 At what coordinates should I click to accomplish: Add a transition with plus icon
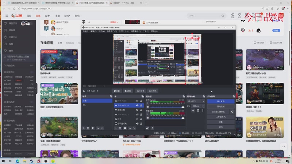[x=193, y=110]
